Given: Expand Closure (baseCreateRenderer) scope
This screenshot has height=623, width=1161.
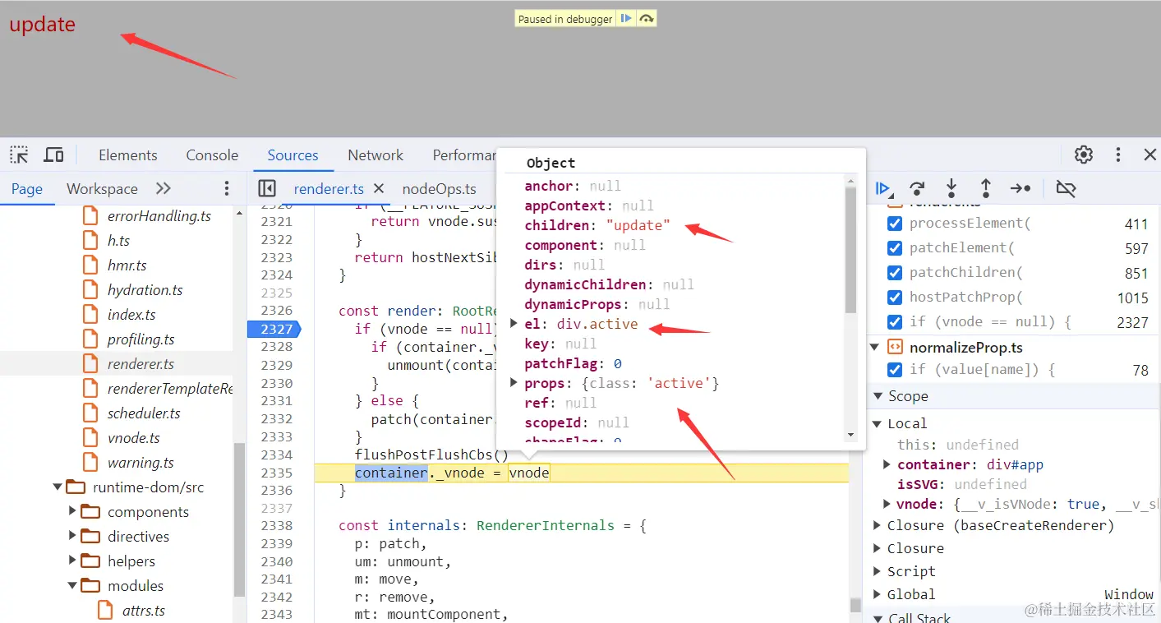Looking at the screenshot, I should 878,526.
